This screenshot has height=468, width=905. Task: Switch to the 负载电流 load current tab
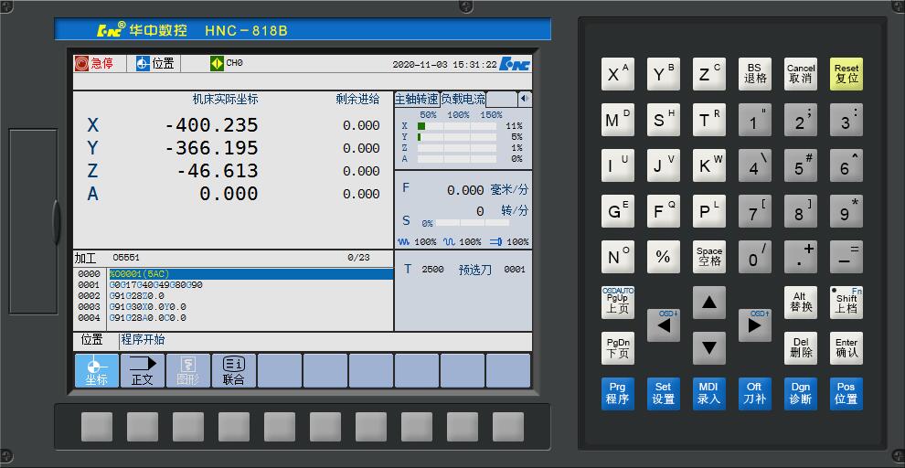tap(463, 99)
